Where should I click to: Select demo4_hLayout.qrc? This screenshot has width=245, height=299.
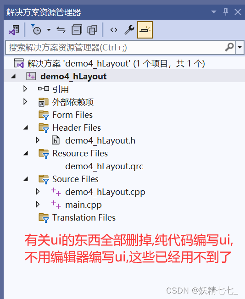104,166
